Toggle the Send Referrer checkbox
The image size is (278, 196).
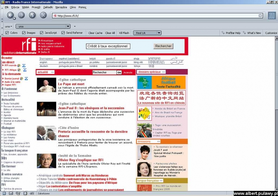(63, 33)
